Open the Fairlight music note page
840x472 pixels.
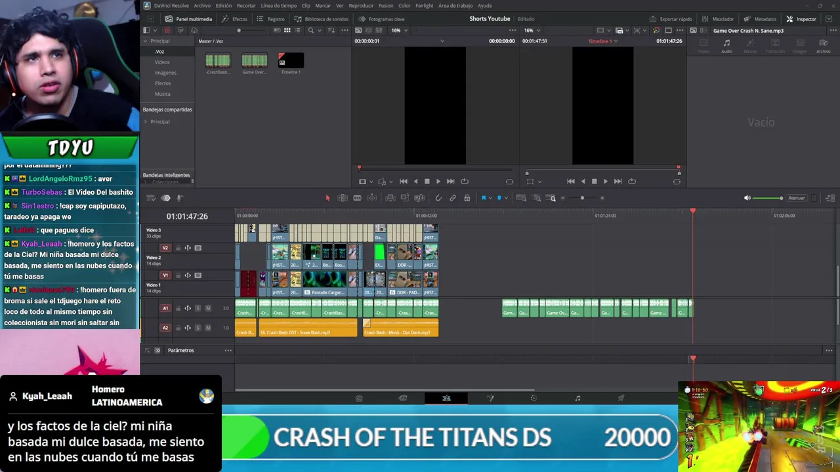tap(577, 398)
